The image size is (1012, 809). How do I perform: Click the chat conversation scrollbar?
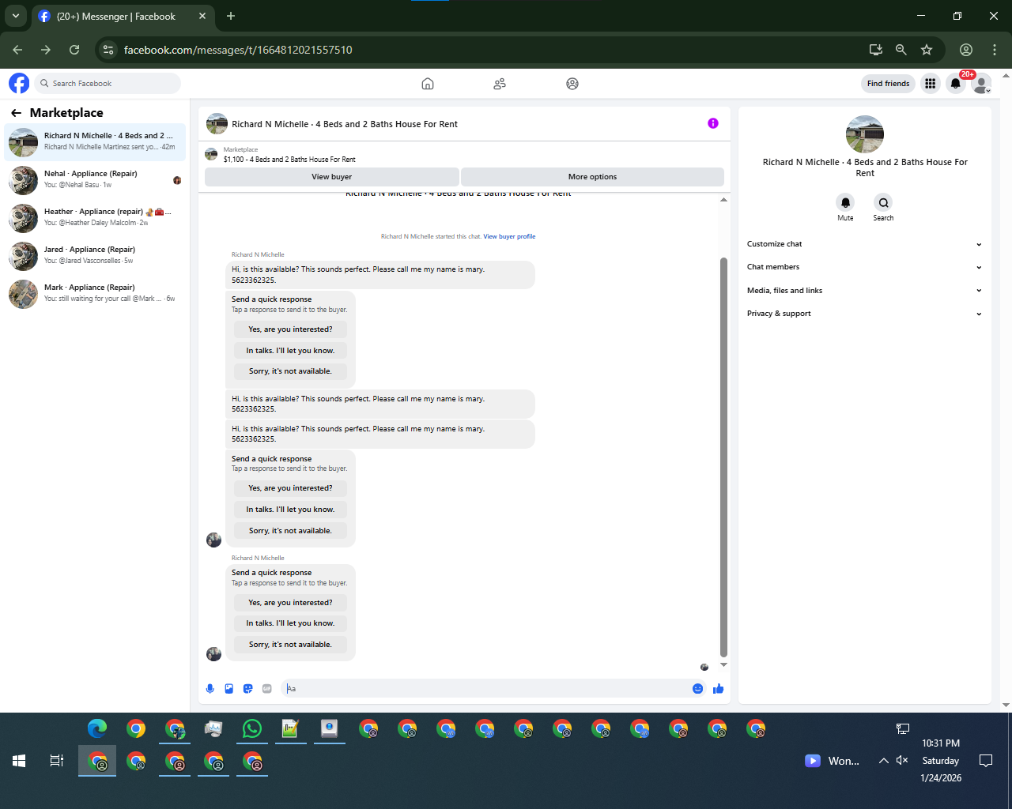[x=723, y=457]
